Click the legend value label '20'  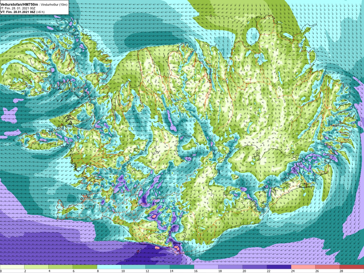click(244, 271)
